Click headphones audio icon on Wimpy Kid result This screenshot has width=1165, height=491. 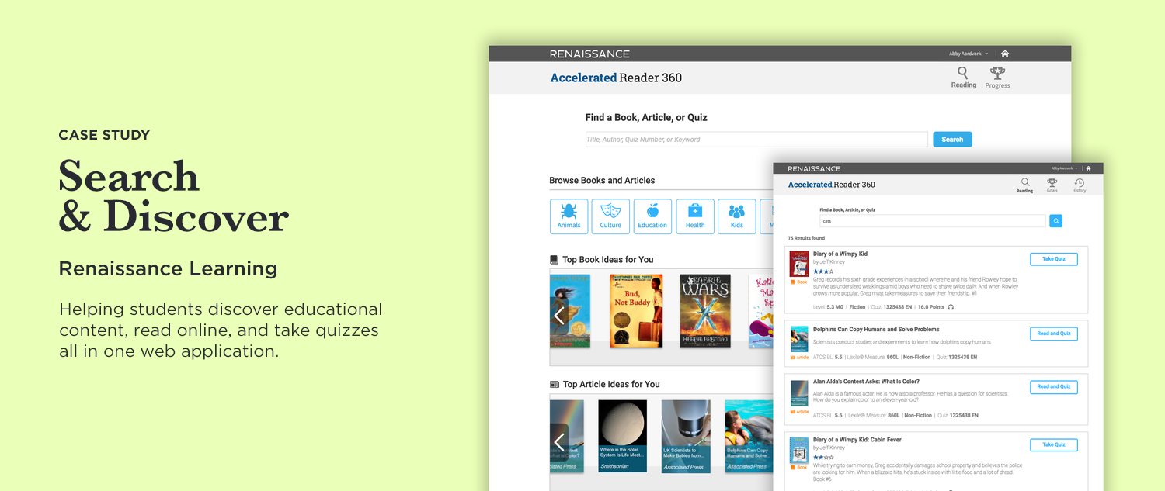click(951, 307)
